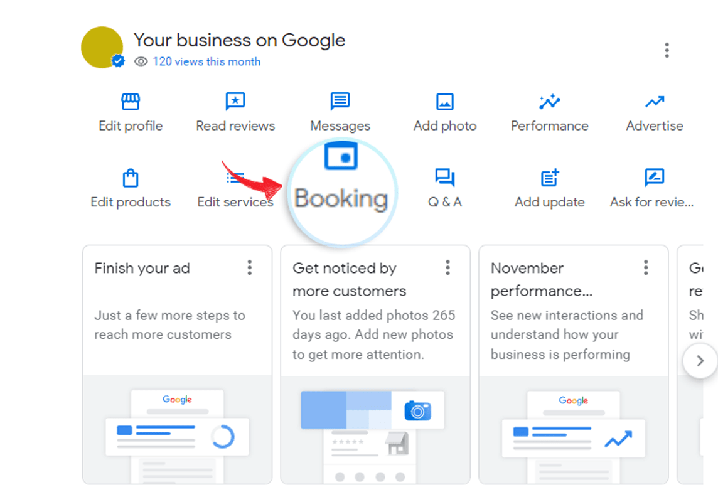Open Edit services list icon
This screenshot has height=502, width=718.
pos(236,179)
